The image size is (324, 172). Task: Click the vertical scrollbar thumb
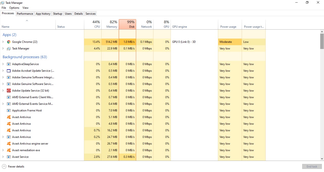[x=322, y=40]
